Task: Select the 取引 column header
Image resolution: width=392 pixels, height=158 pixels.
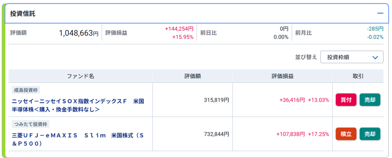Action: tap(358, 76)
